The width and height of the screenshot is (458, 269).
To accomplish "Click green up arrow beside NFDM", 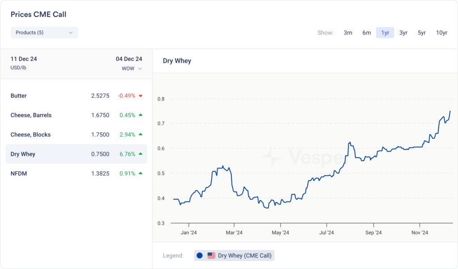I will (140, 173).
